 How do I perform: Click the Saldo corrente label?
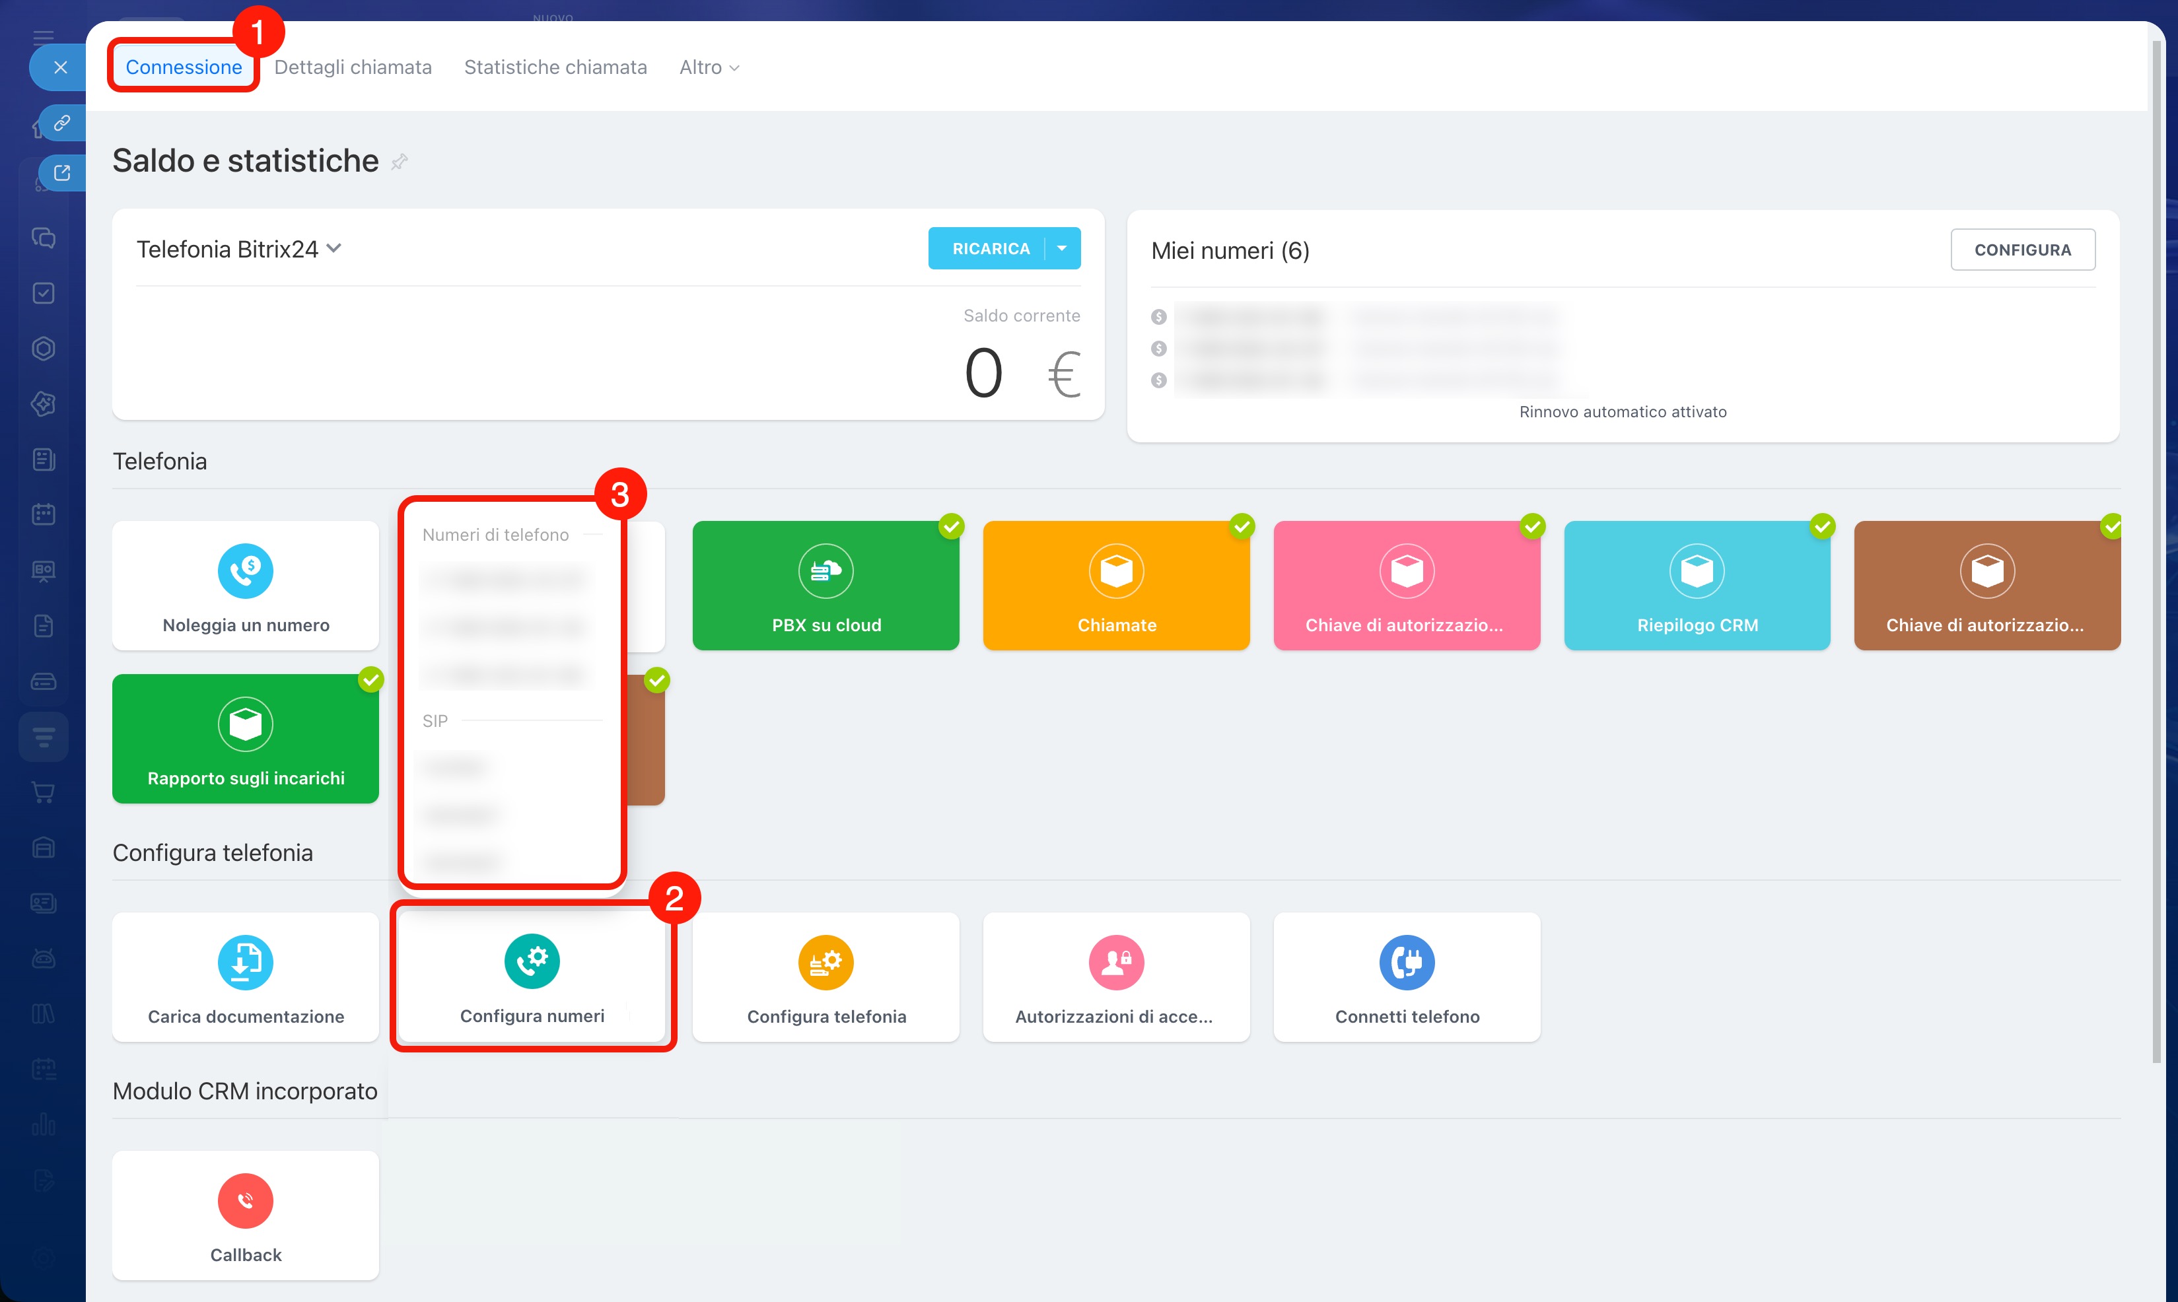1022,316
